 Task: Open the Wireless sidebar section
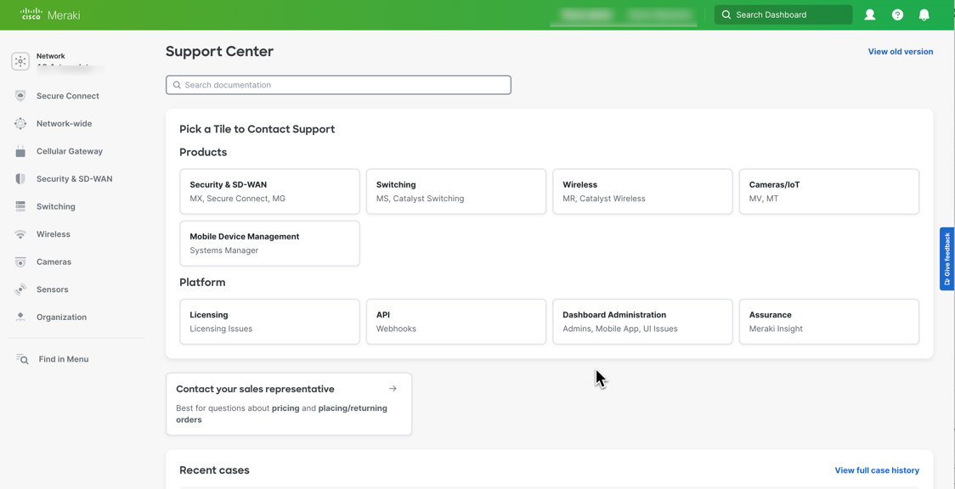[x=53, y=233]
